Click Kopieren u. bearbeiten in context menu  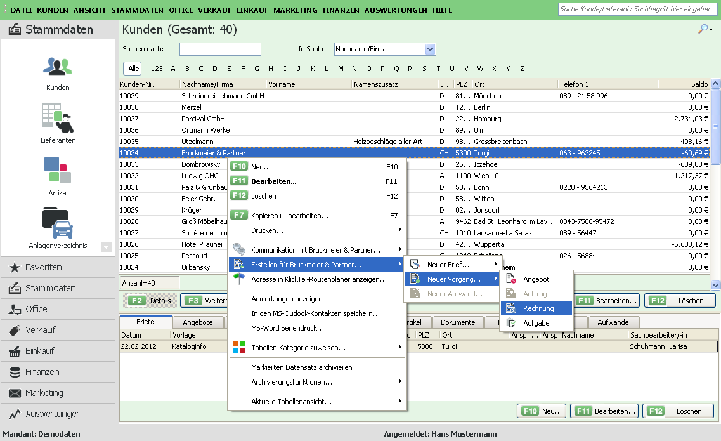289,216
